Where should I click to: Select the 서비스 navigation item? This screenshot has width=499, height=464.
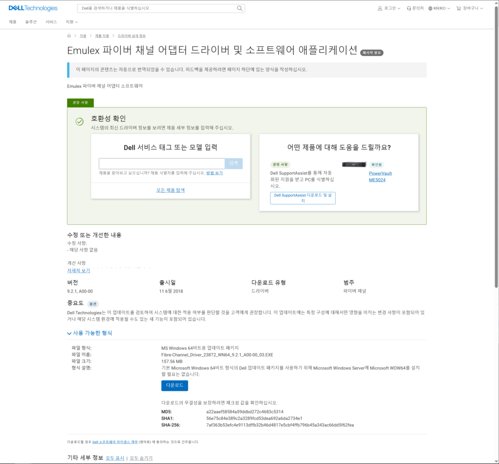pos(51,22)
